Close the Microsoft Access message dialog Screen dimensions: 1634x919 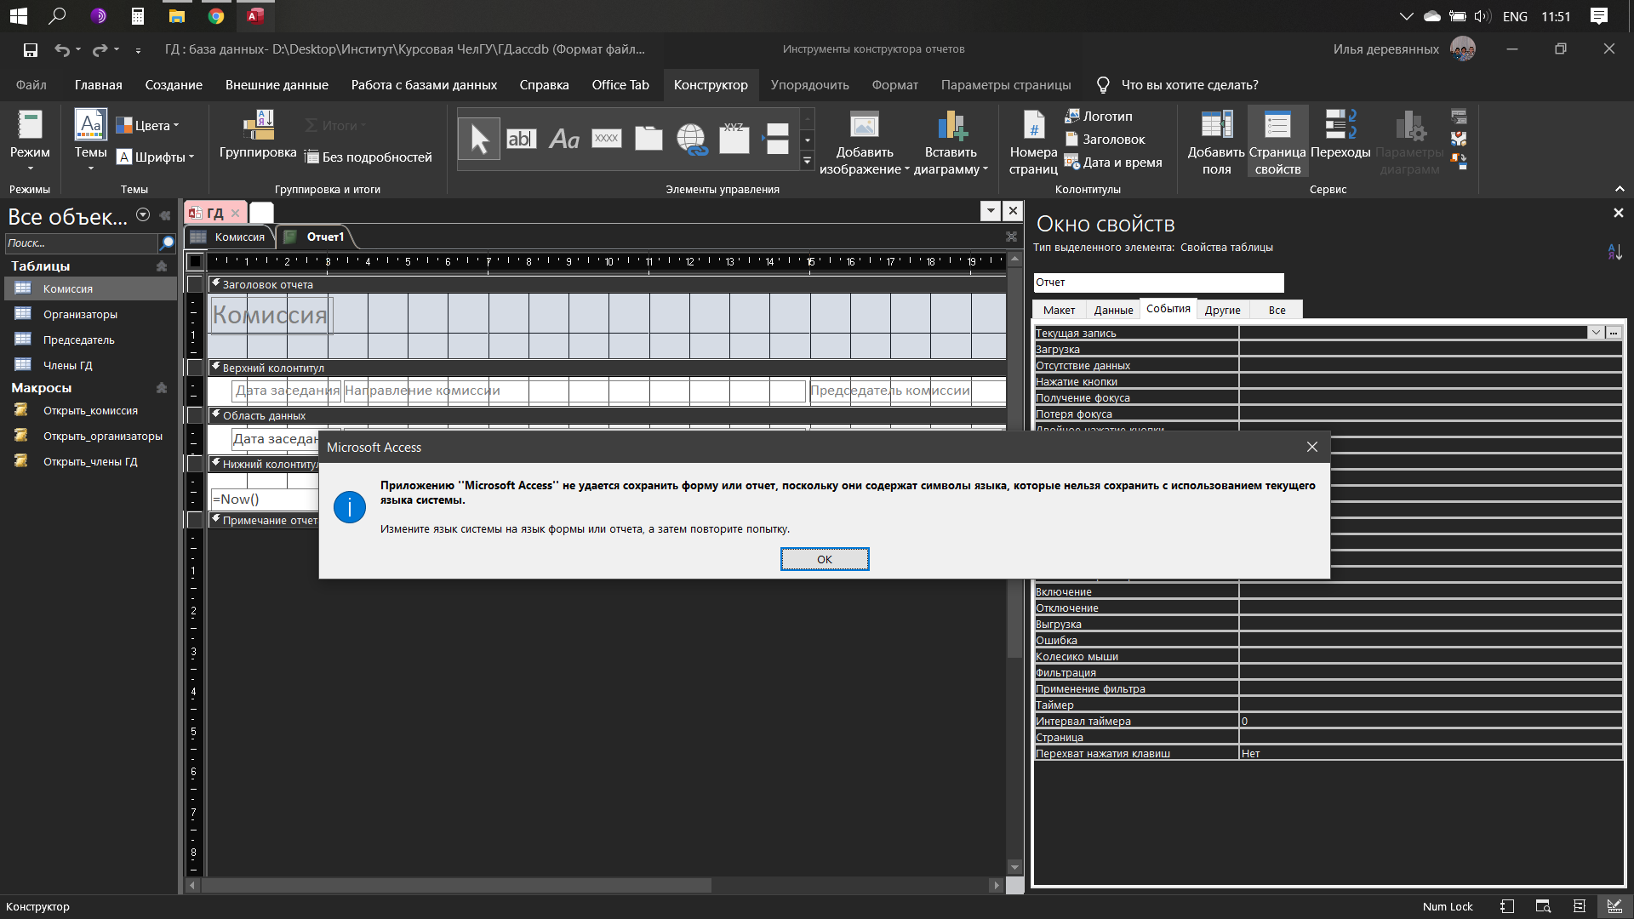[x=1311, y=448]
